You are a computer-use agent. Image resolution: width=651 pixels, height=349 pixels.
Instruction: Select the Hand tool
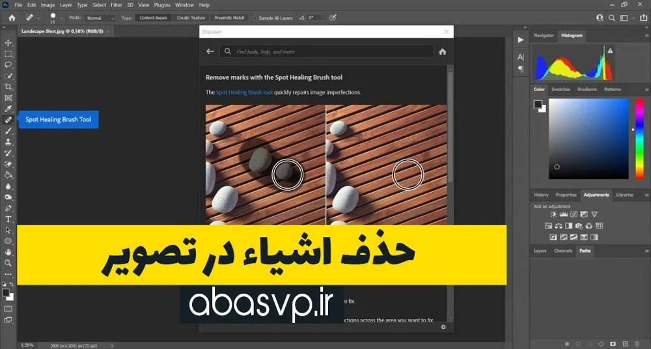coord(8,252)
